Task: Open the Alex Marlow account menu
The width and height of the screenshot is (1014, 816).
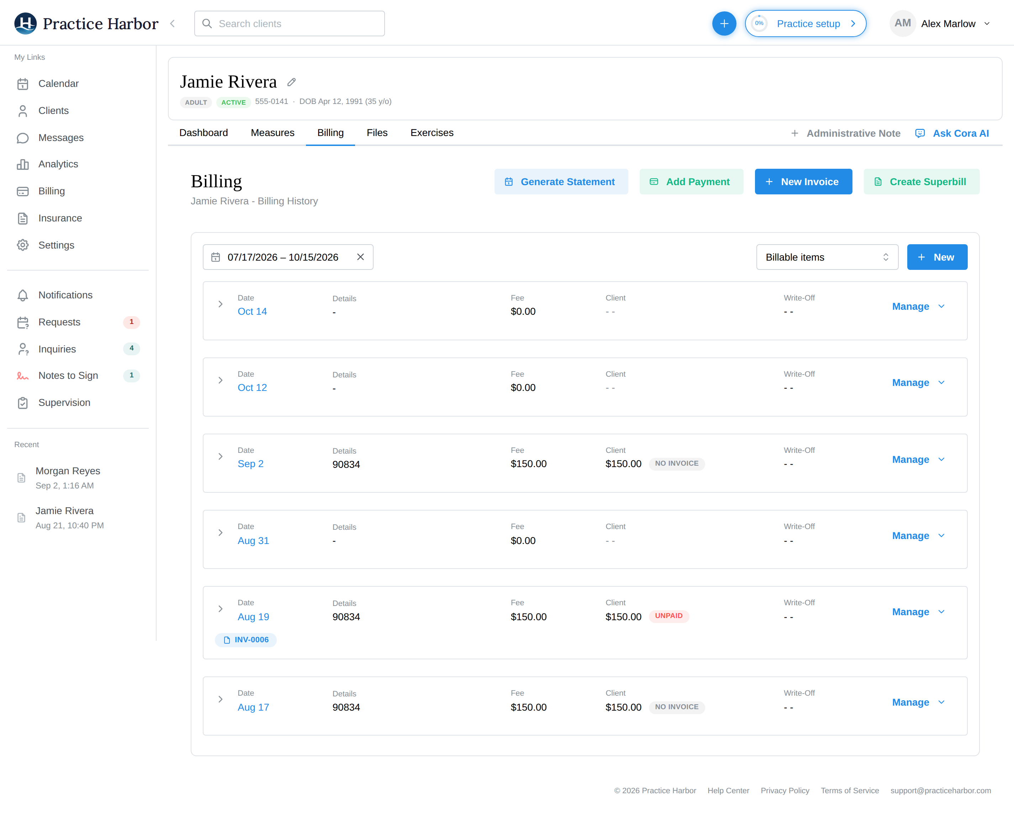Action: coord(941,23)
